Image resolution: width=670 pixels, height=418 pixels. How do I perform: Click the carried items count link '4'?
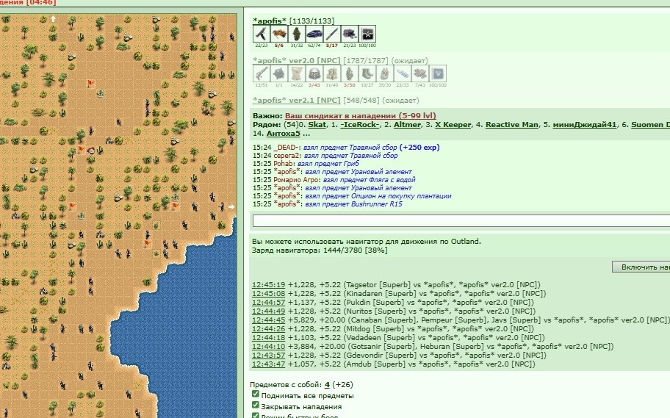(327, 385)
